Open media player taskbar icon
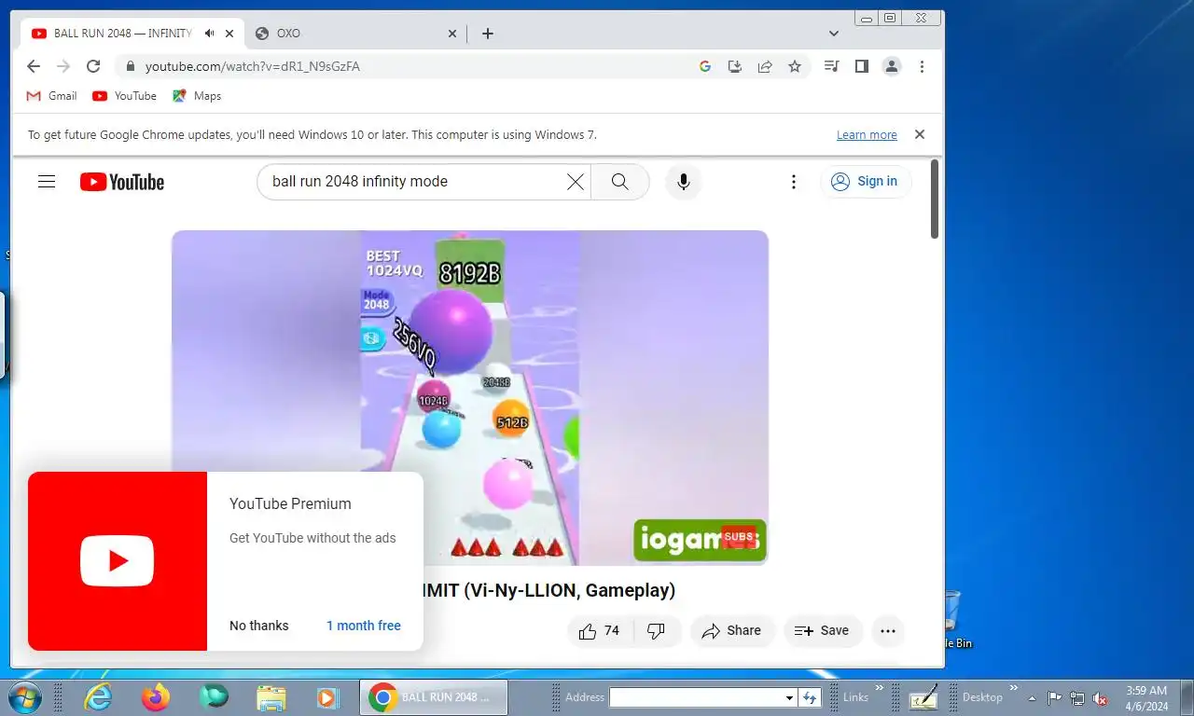The width and height of the screenshot is (1194, 716). [x=327, y=697]
